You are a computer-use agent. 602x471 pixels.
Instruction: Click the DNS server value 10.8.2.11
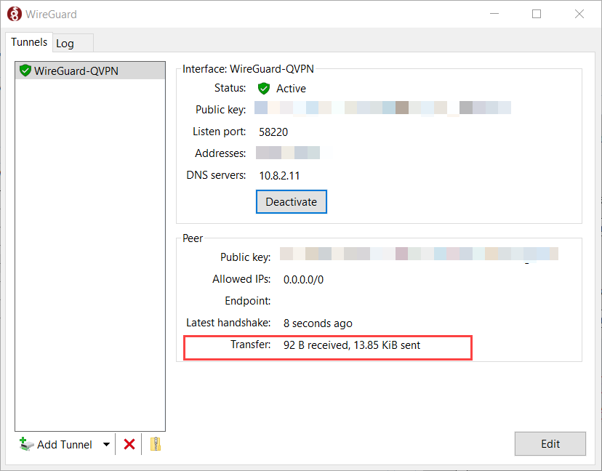(x=279, y=176)
